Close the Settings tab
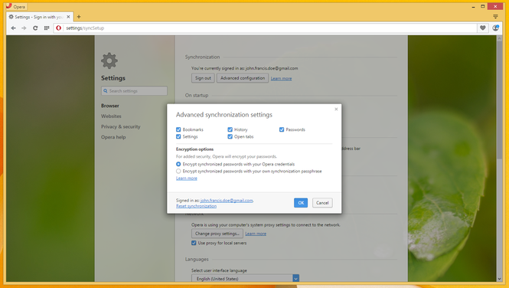Image resolution: width=509 pixels, height=288 pixels. click(x=68, y=17)
